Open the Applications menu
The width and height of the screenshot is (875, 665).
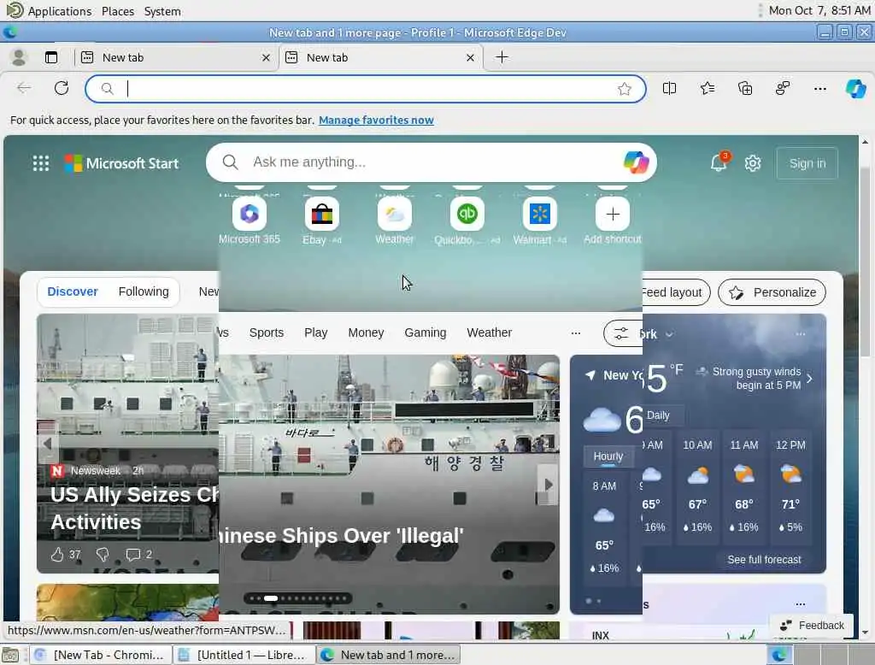pos(59,11)
